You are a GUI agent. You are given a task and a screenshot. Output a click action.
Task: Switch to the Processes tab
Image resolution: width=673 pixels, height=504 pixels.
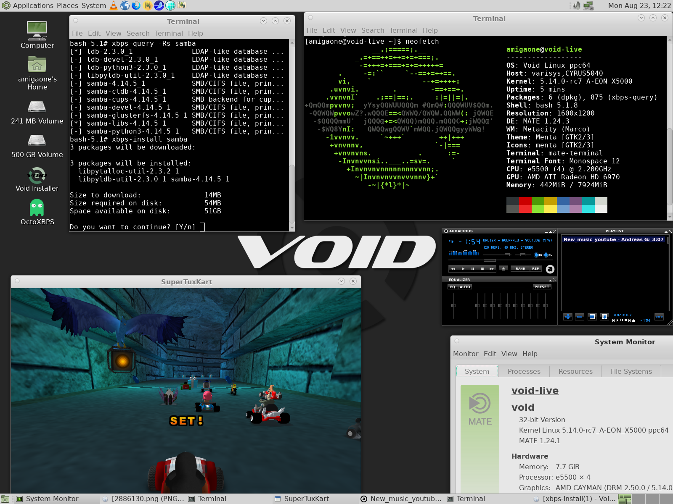(x=524, y=371)
